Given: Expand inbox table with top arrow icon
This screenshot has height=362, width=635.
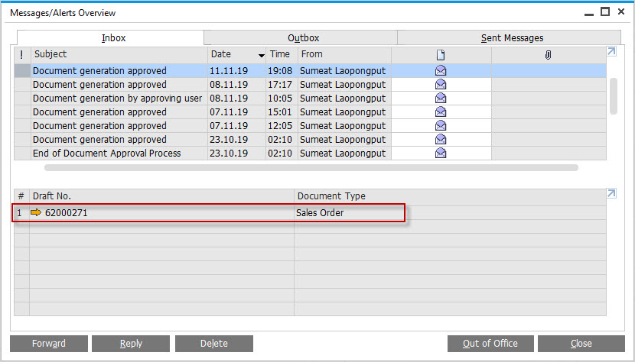Looking at the screenshot, I should tap(611, 52).
